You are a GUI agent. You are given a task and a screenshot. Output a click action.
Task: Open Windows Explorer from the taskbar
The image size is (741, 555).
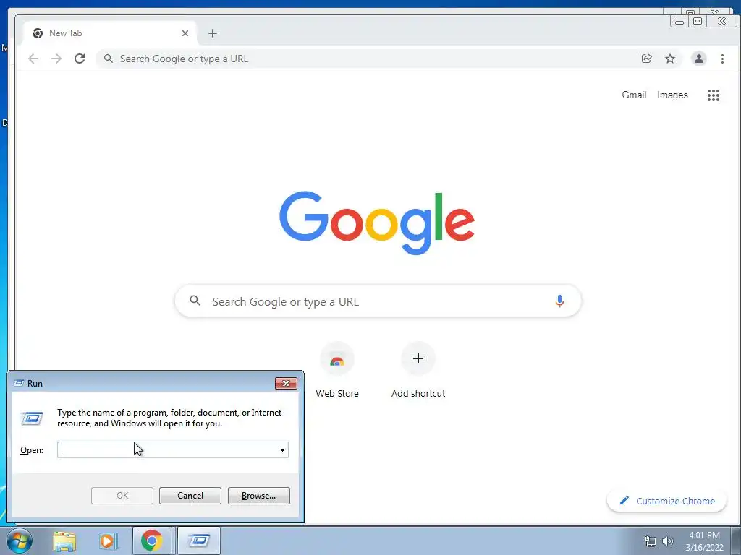click(64, 541)
